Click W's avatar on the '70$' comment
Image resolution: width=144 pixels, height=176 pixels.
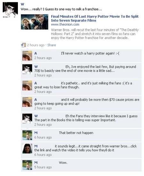pyautogui.click(x=27, y=69)
